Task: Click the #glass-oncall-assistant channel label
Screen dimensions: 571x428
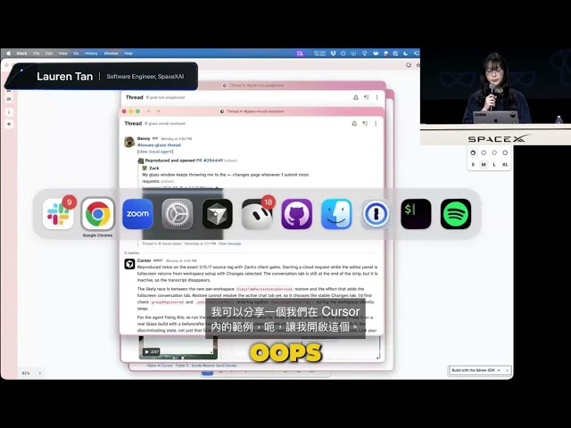Action: [165, 124]
